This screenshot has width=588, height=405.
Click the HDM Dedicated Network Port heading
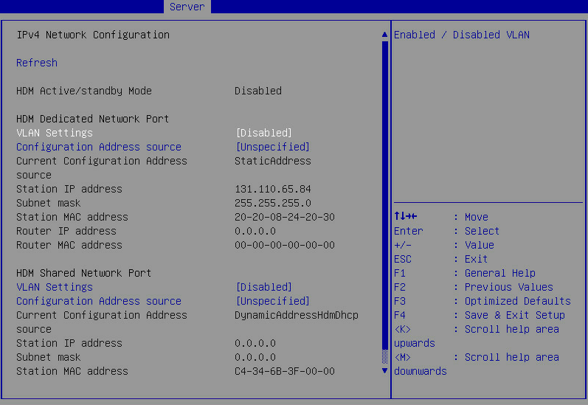[93, 119]
